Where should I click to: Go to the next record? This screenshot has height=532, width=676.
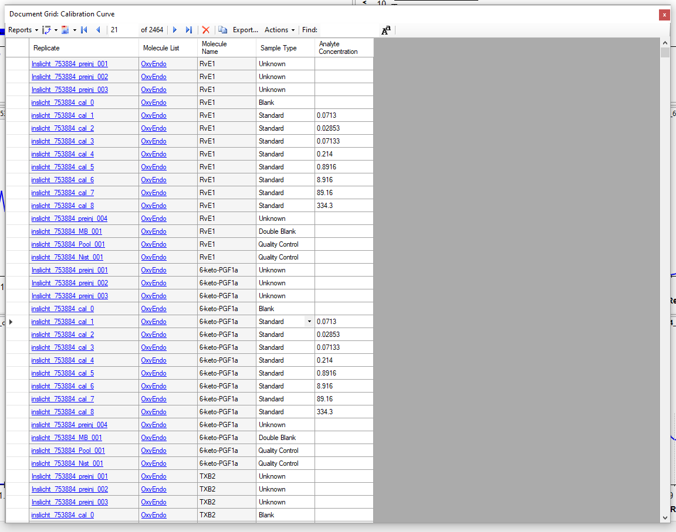pos(175,30)
